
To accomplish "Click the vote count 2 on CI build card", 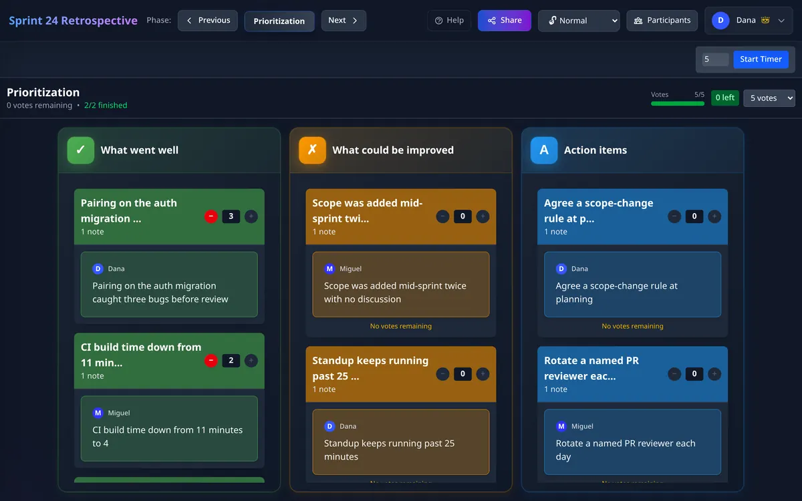I will [x=231, y=361].
